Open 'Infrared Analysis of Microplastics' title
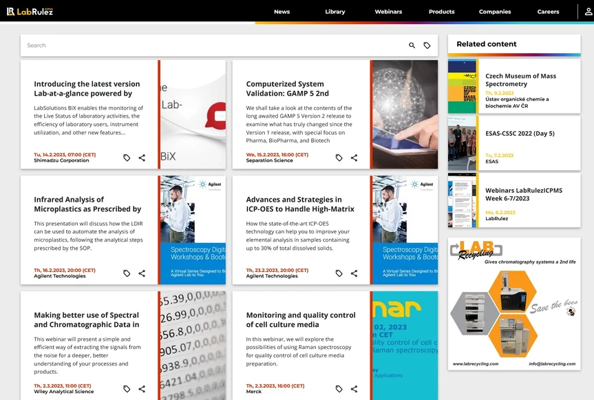Screen dimensions: 594x400 [87, 204]
